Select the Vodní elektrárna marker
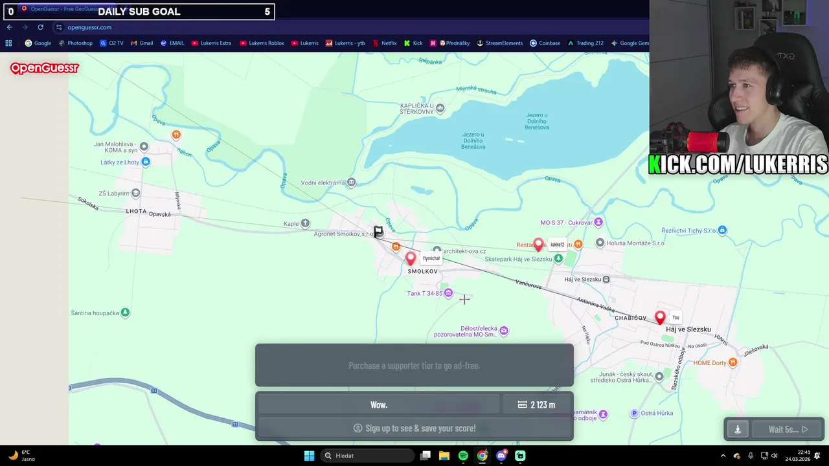Image resolution: width=829 pixels, height=466 pixels. 352,183
